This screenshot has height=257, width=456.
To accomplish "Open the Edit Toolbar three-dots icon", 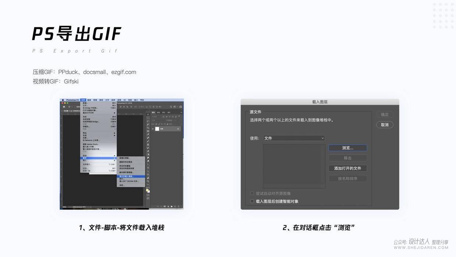I will 148,184.
